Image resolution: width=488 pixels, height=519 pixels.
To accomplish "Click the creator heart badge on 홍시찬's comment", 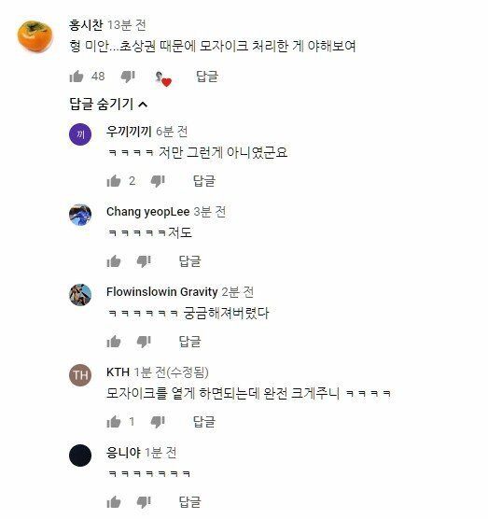I will [x=163, y=79].
